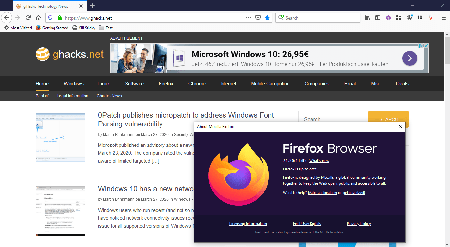450x247 pixels.
Task: Go back using the Firefox back arrow
Action: tap(7, 18)
